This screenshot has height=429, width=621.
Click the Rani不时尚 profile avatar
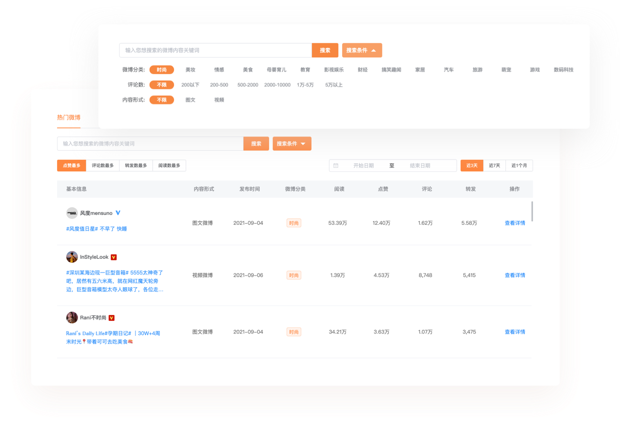[72, 317]
